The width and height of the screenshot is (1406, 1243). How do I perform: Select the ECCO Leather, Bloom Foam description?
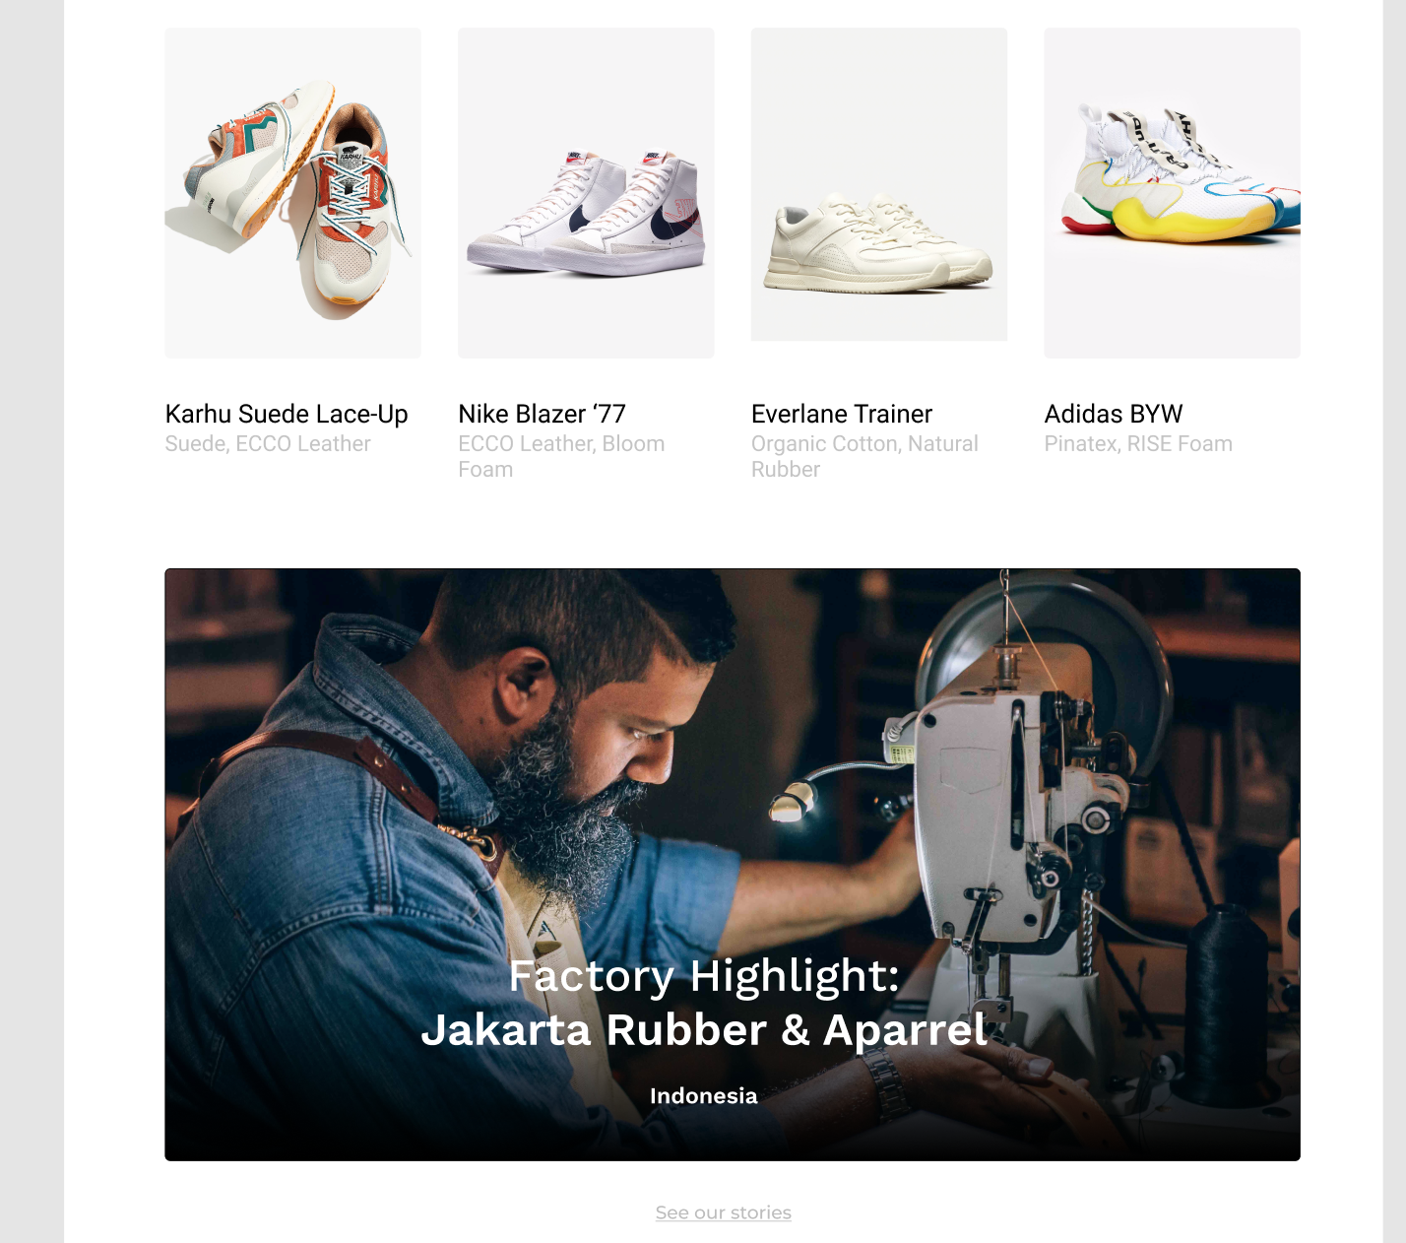coord(561,457)
